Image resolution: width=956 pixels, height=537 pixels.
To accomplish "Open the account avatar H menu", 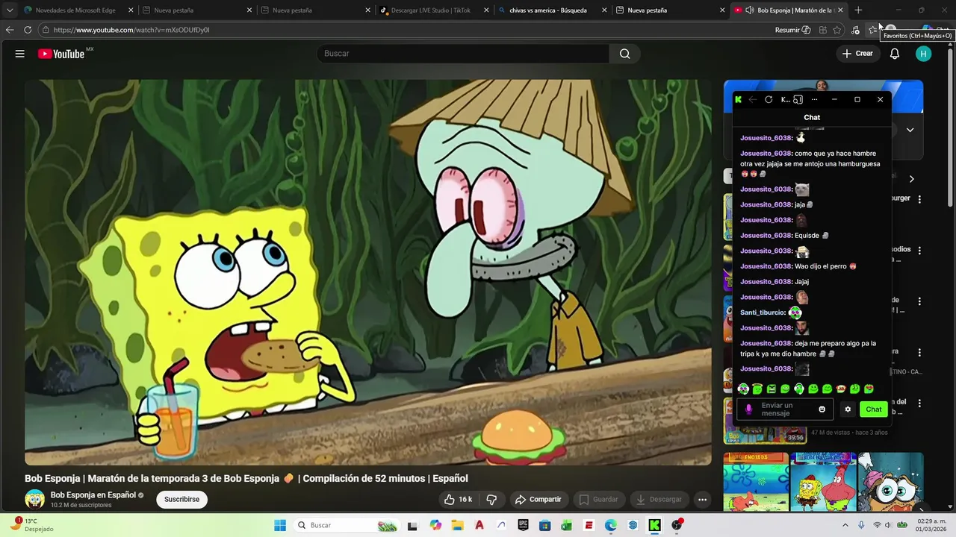I will point(924,54).
